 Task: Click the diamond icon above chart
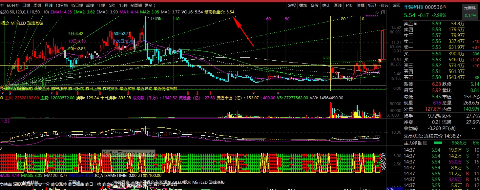click(x=377, y=12)
